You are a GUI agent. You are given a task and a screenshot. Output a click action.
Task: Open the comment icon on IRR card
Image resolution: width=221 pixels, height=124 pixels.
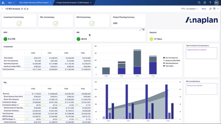coord(143,30)
